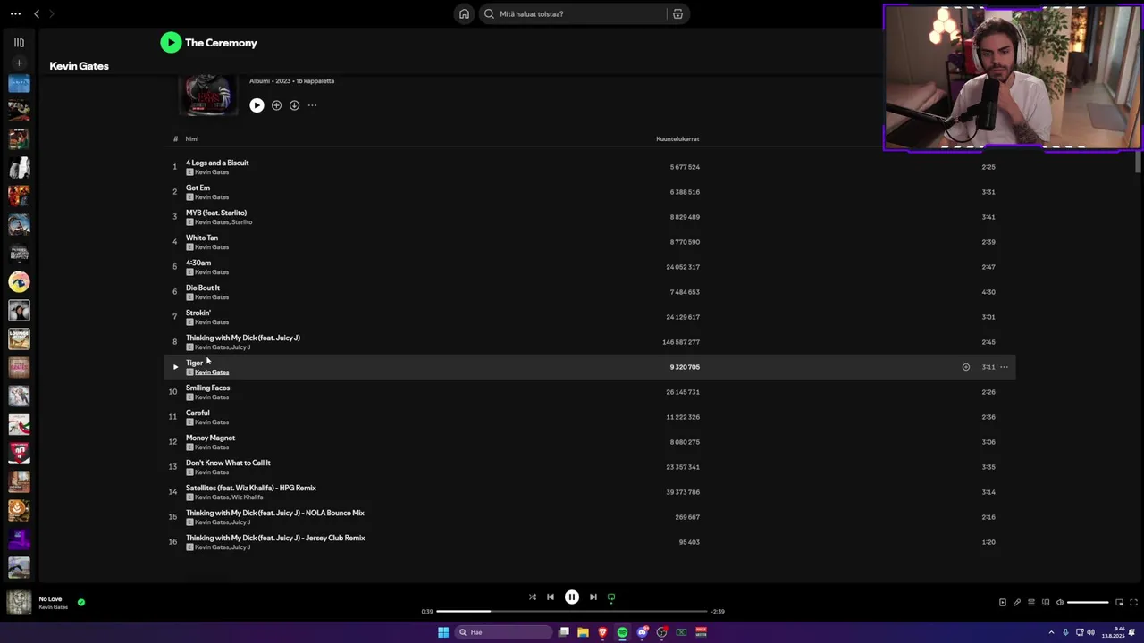Open Kevin Gates artist link under Tiger
The height and width of the screenshot is (643, 1144).
(x=212, y=372)
